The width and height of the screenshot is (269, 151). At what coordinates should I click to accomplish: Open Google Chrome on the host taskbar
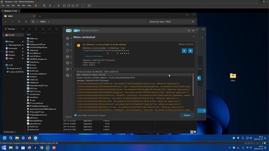[x=42, y=148]
